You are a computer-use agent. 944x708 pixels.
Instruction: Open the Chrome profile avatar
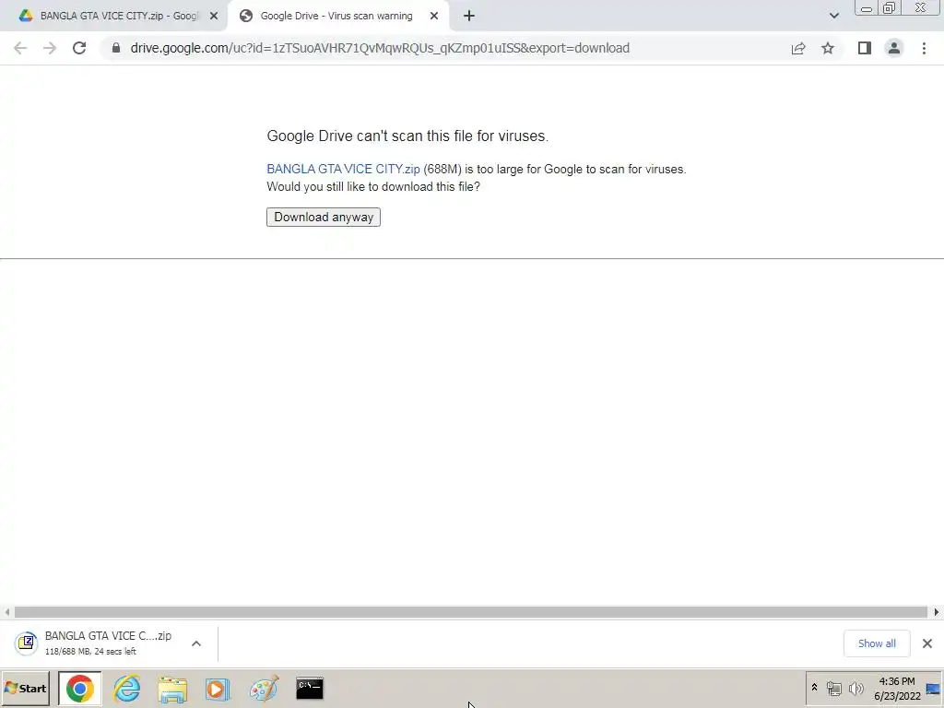click(x=894, y=48)
